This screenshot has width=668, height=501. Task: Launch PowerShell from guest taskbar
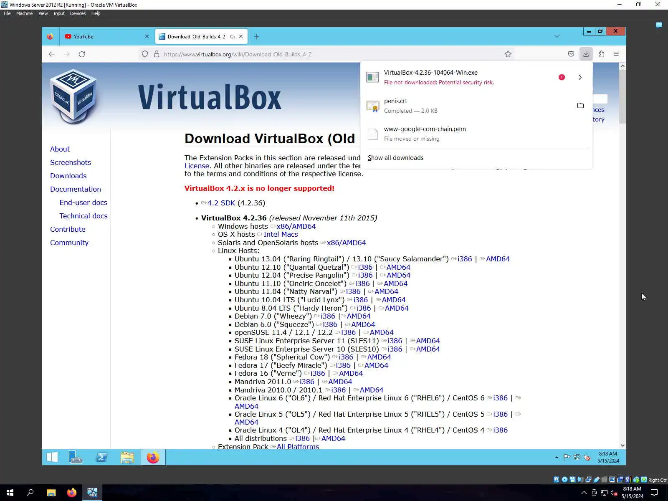[101, 458]
